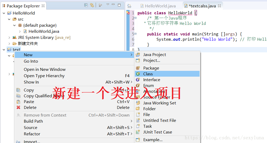Viewport: 267px width, 143px height.
Task: Click the src source folder icon
Action: [15, 19]
